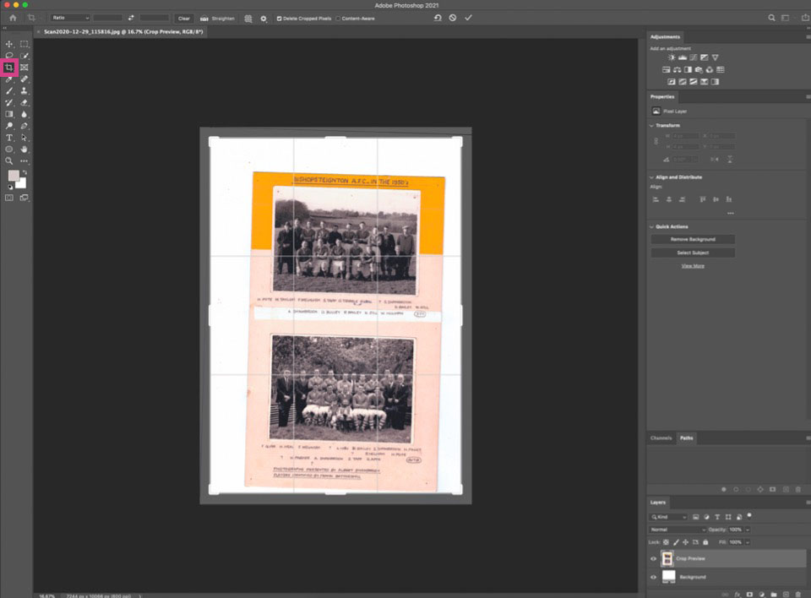Enable Content-Aware crop option

[338, 19]
